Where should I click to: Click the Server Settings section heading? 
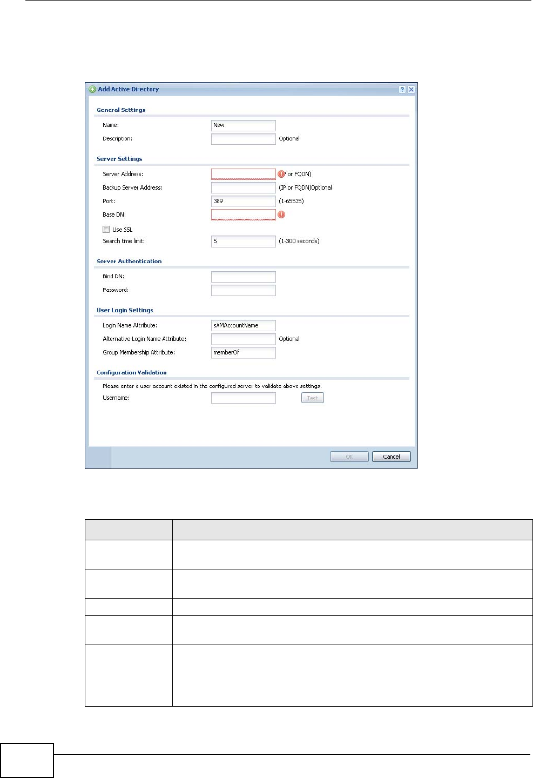tap(119, 159)
